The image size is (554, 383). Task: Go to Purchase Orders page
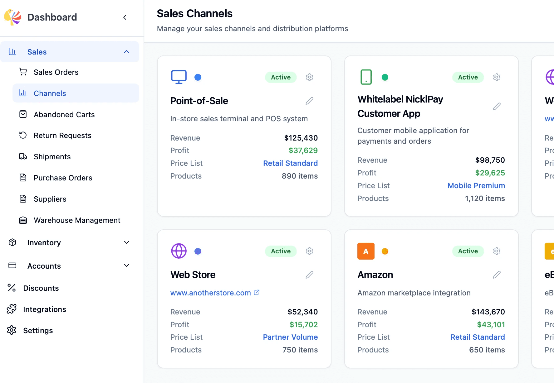pyautogui.click(x=76, y=178)
